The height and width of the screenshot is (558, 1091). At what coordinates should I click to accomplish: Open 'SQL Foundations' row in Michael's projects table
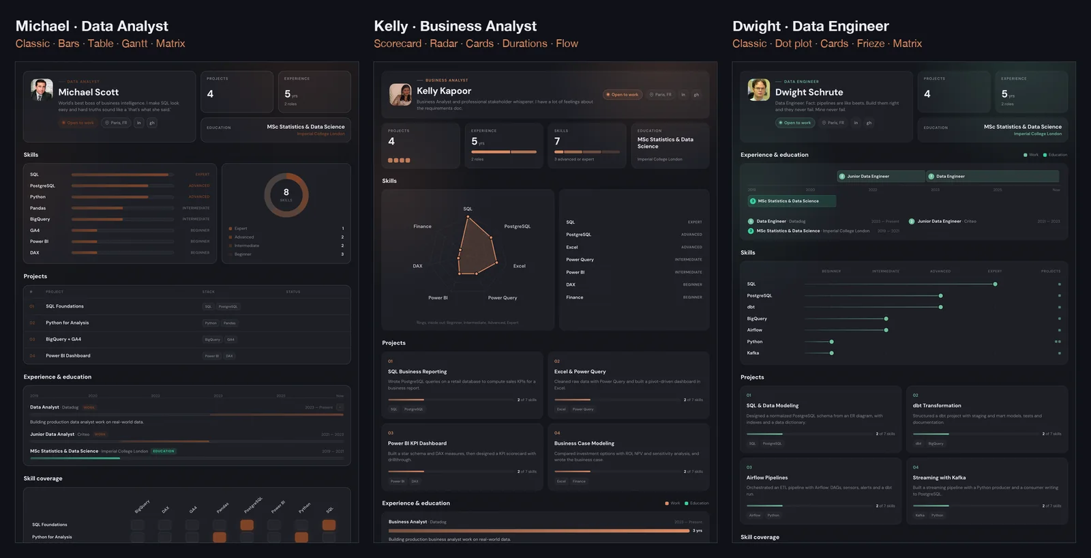click(x=187, y=306)
